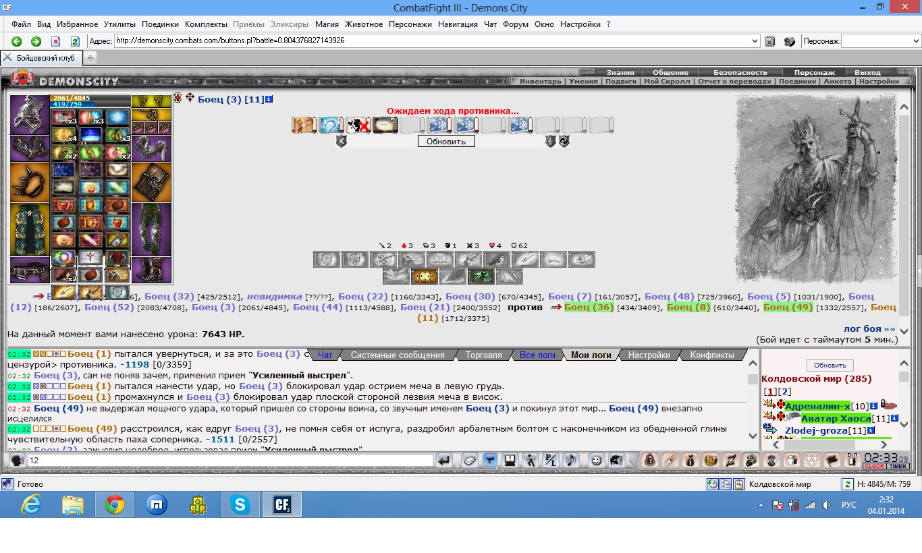Image resolution: width=922 pixels, height=553 pixels.
Task: Click the eraser icon to clear chat input
Action: [469, 461]
